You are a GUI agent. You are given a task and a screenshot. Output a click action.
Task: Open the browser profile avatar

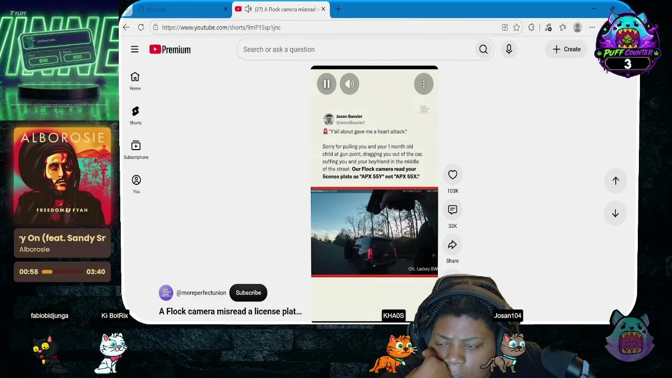click(577, 27)
